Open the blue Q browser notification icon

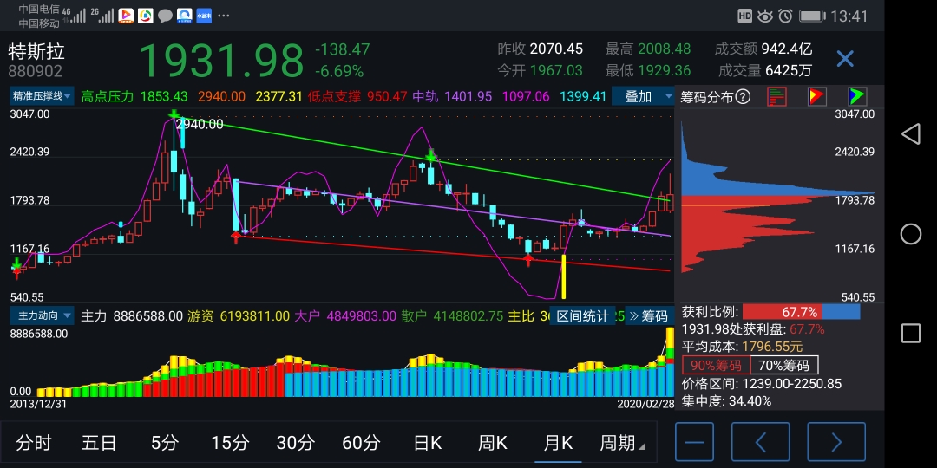point(185,16)
